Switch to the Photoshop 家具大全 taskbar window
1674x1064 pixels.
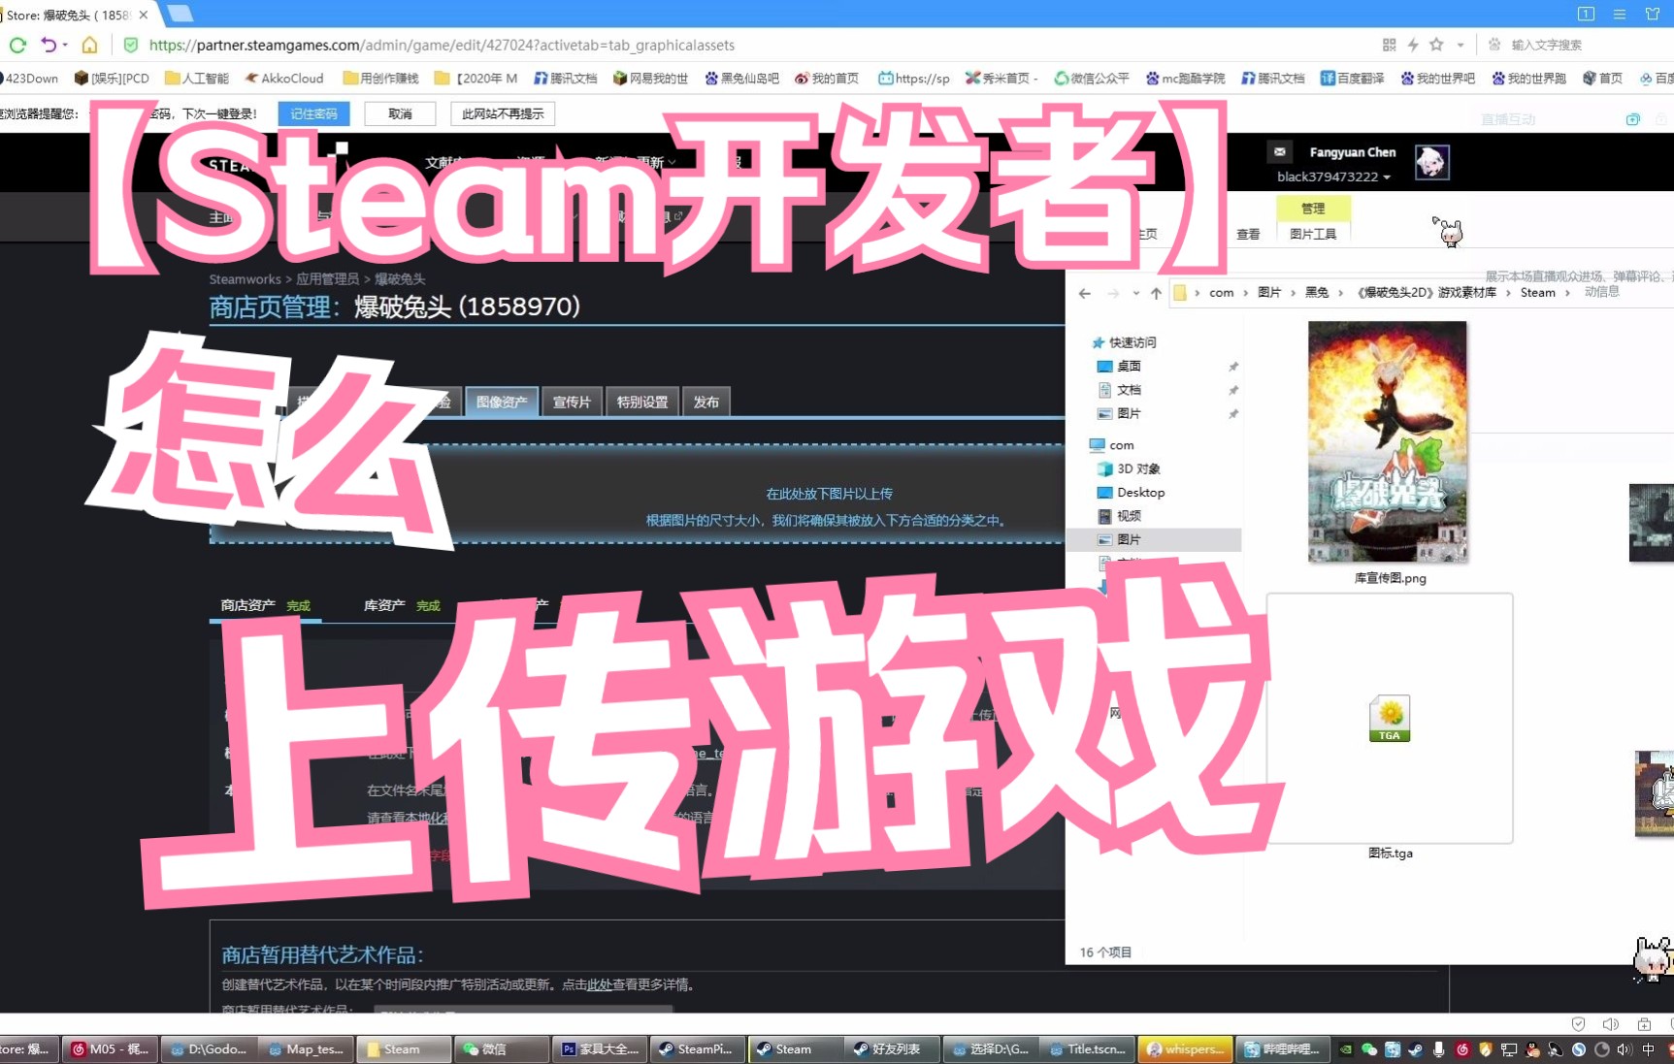(x=600, y=1048)
